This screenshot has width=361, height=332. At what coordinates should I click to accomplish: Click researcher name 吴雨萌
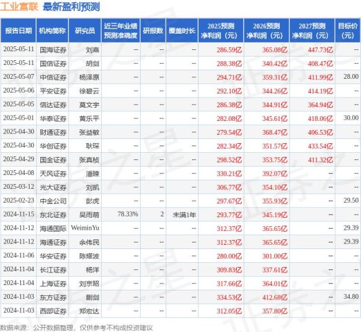pyautogui.click(x=89, y=215)
